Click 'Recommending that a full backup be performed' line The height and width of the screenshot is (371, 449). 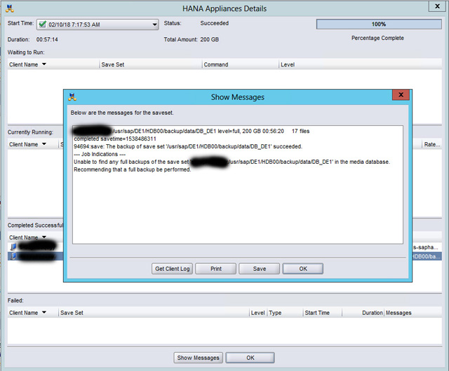(x=133, y=169)
